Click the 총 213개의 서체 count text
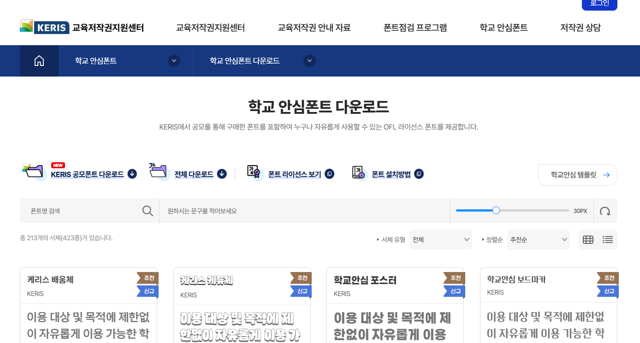This screenshot has width=640, height=343. coord(66,238)
